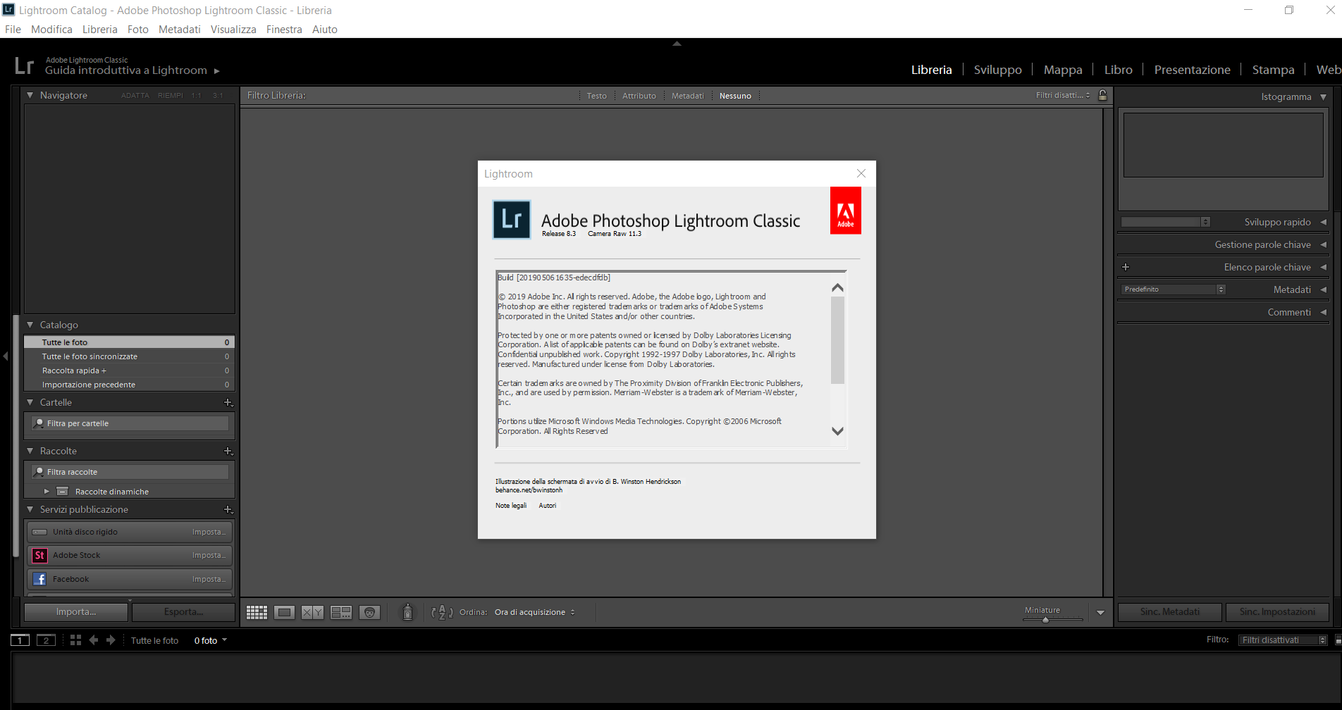Screen dimensions: 1342x710
Task: Switch to the Stampa module
Action: [x=1274, y=70]
